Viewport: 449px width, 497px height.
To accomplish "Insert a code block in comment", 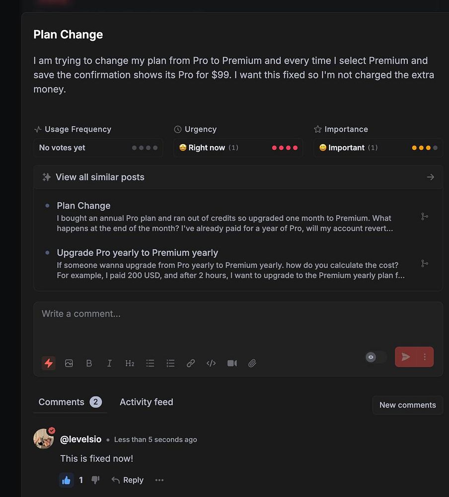I will [211, 363].
